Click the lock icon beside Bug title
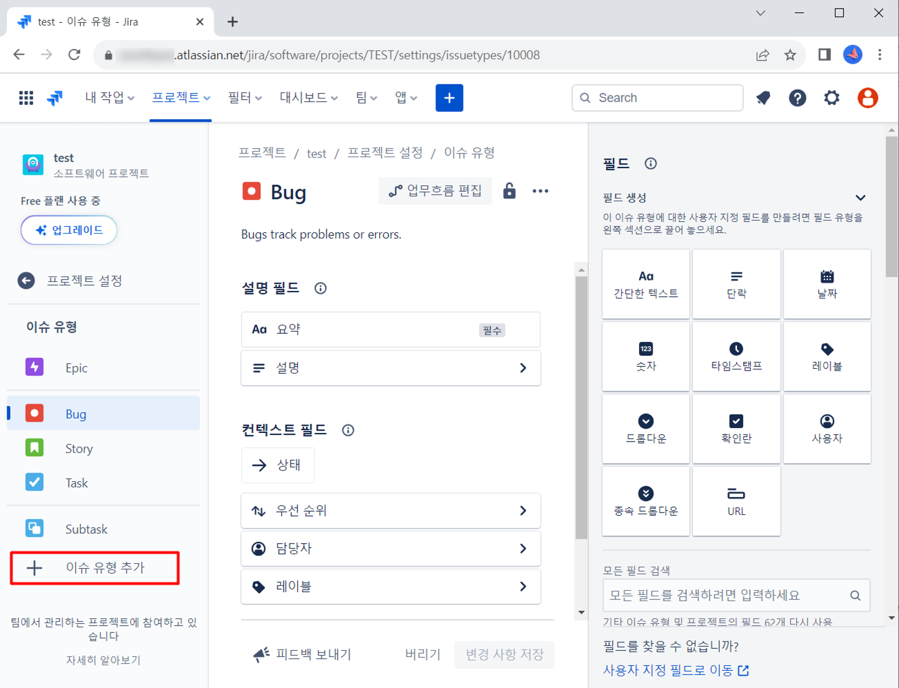The height and width of the screenshot is (688, 899). tap(509, 191)
